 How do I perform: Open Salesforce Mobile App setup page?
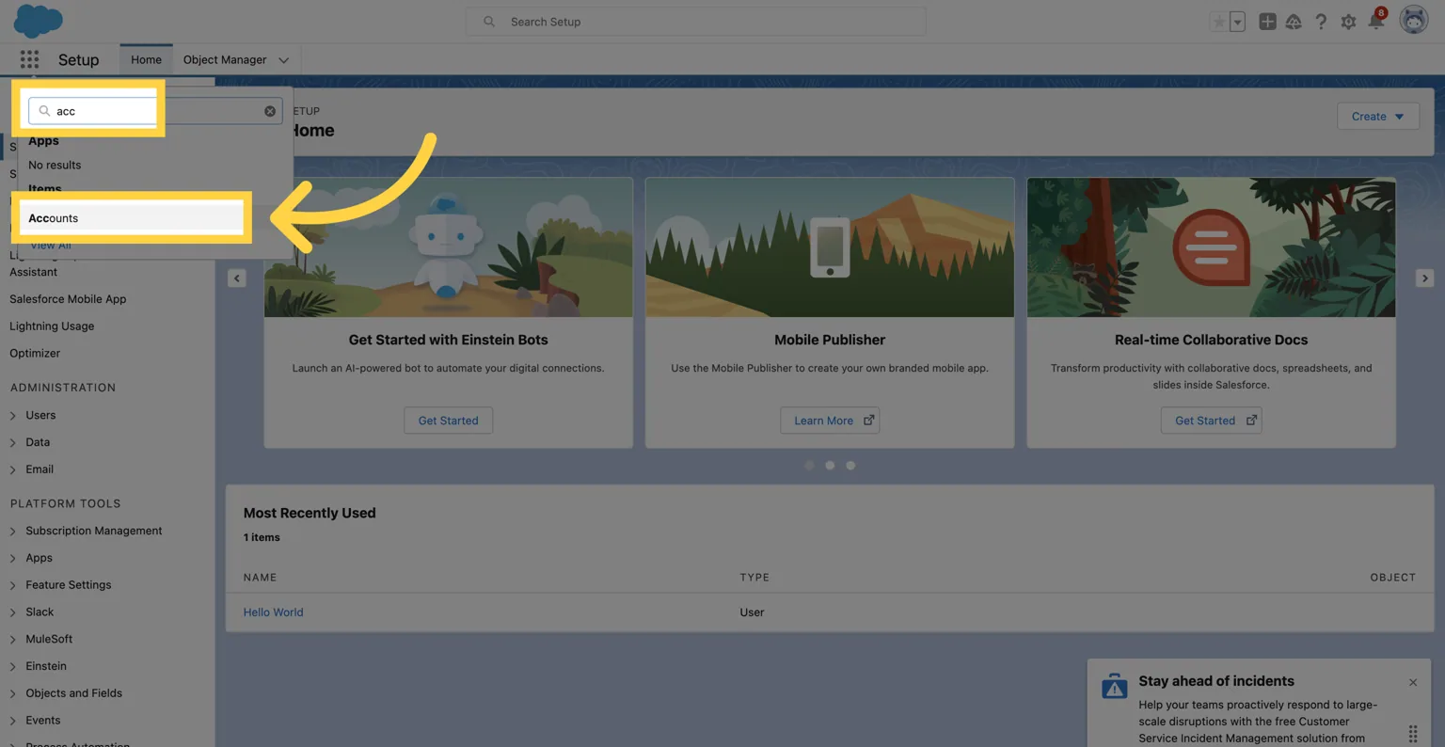click(x=68, y=299)
